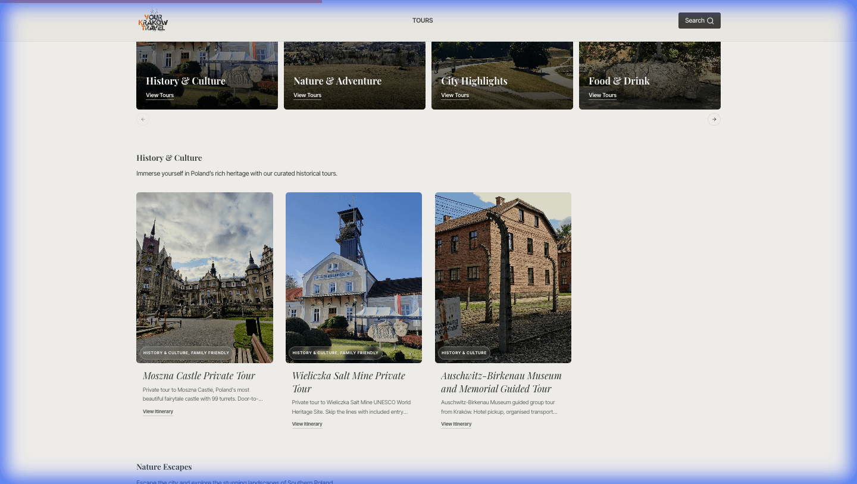The image size is (857, 484).
Task: View itinerary for Moszna Castle Private Tour
Action: [x=158, y=411]
